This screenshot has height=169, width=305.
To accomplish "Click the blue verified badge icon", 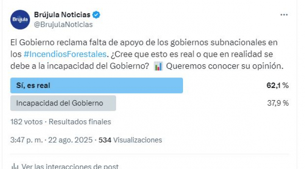I will click(x=96, y=15).
